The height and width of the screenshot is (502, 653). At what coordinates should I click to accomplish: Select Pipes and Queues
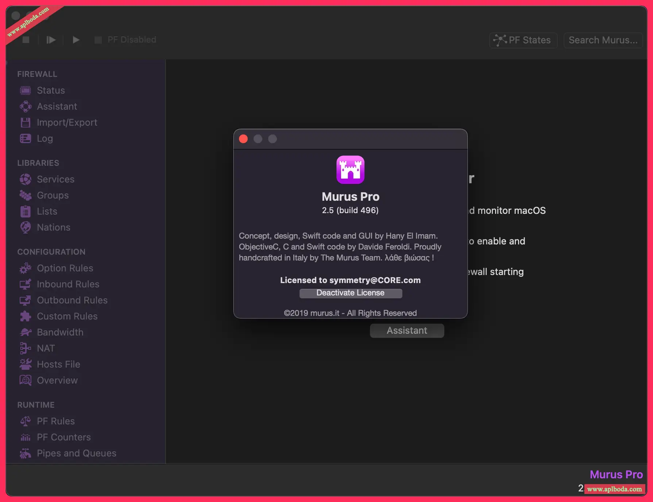(77, 453)
